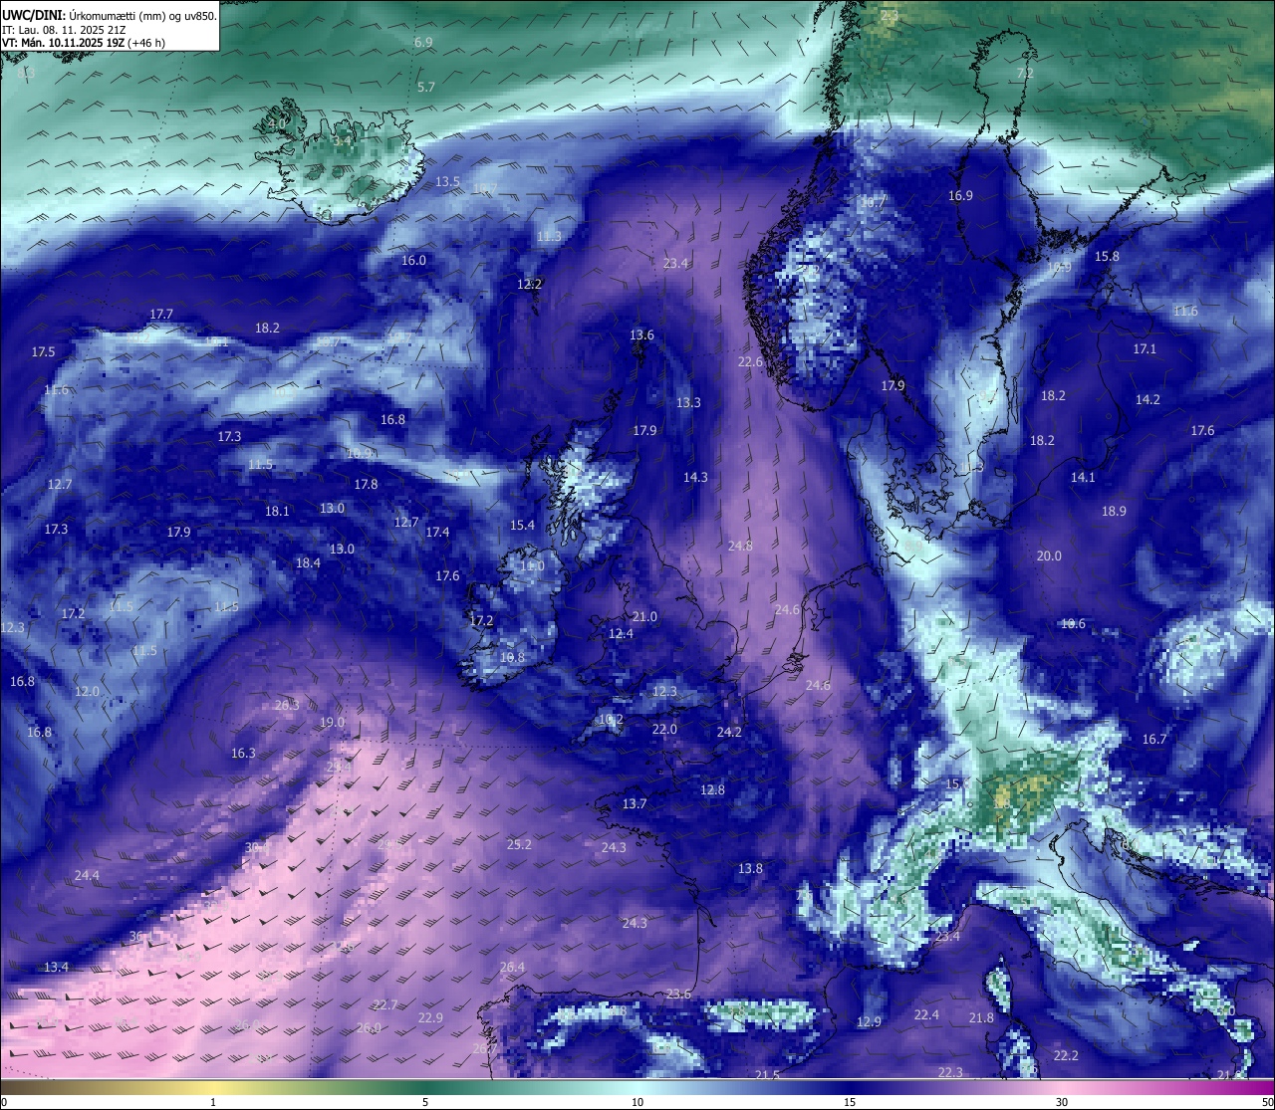Click the UWC/DINI Úrkomumætti title text
1275x1110 pixels.
(x=110, y=15)
